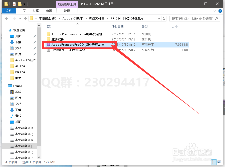Click 新建文件夹 in address path
225x167 pixels.
[97, 18]
